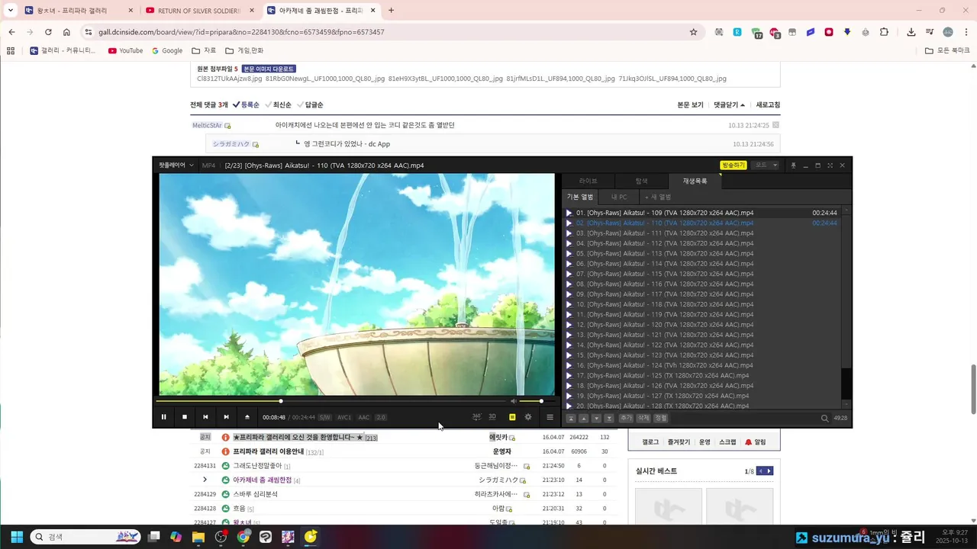Open the YouTube bookmark
This screenshot has width=977, height=549.
point(126,50)
